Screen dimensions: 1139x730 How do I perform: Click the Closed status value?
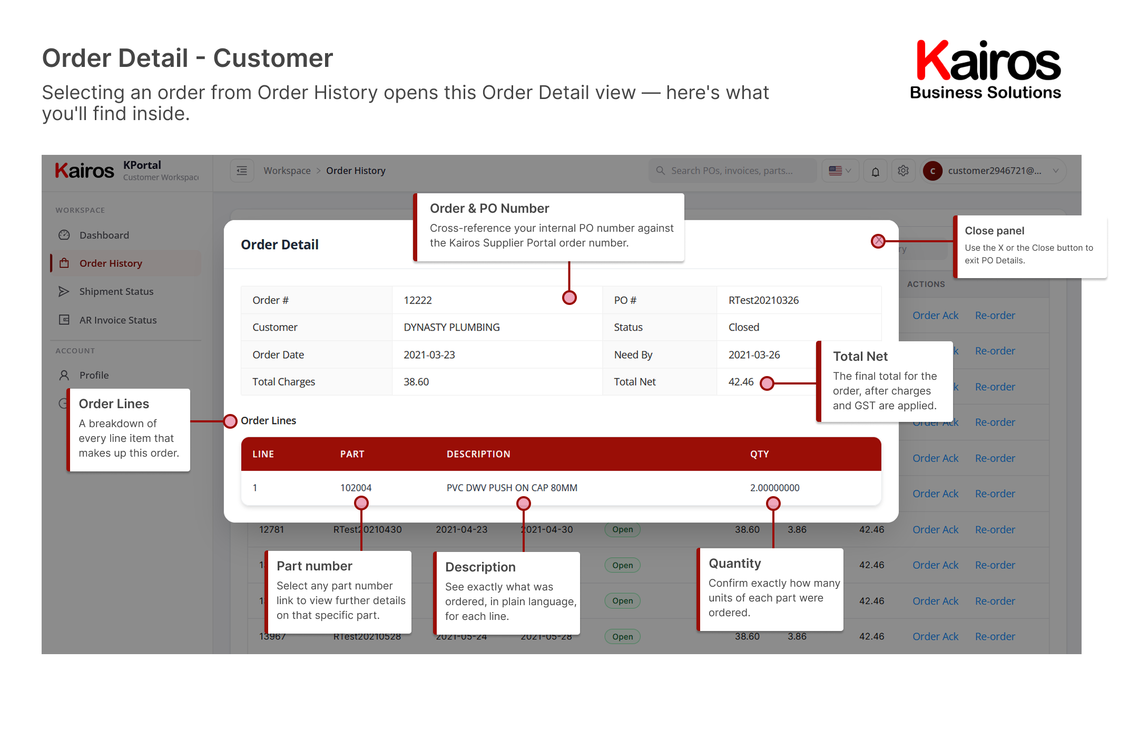[x=743, y=327]
